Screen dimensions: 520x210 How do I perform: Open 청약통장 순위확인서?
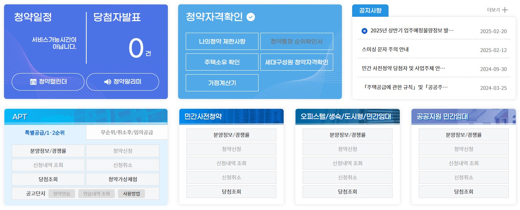296,41
